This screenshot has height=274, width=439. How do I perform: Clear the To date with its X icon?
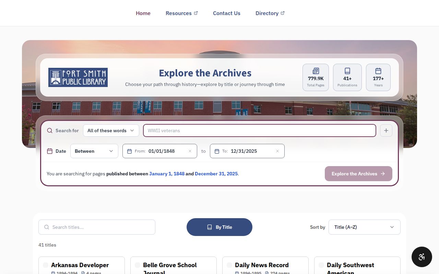tap(277, 151)
